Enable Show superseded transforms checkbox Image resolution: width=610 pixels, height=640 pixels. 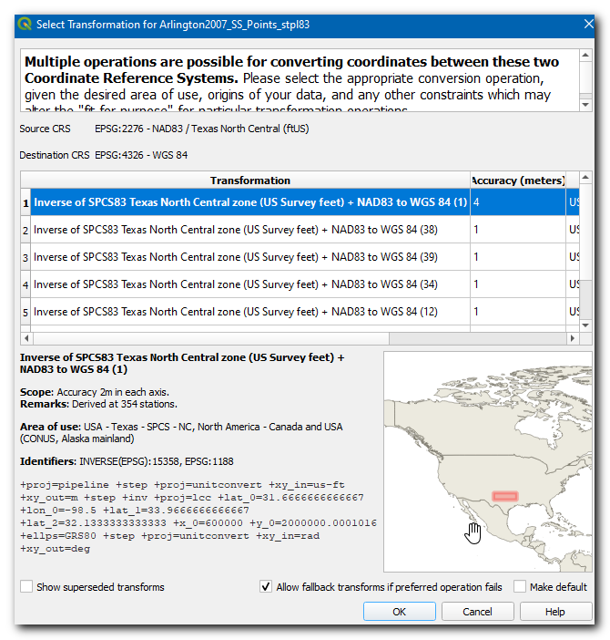point(27,587)
